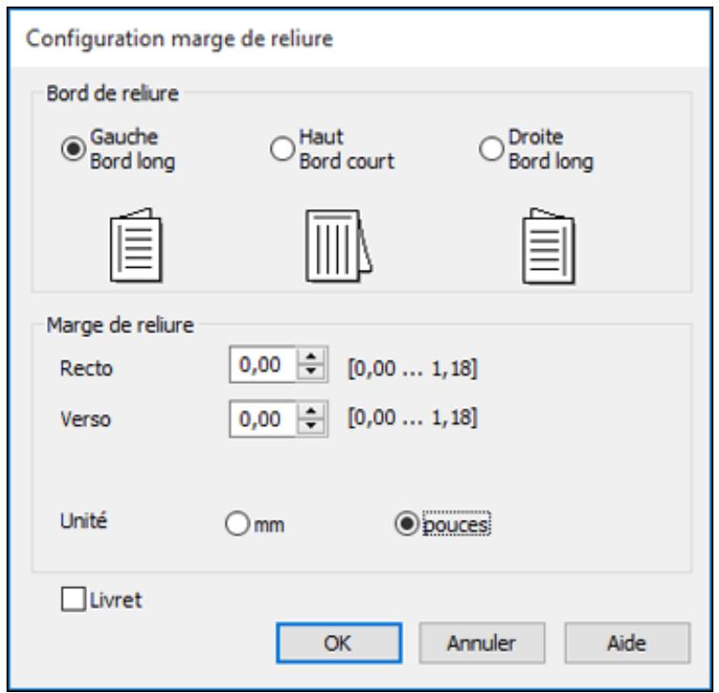Click the Annuler button
Image resolution: width=719 pixels, height=693 pixels.
pyautogui.click(x=481, y=643)
